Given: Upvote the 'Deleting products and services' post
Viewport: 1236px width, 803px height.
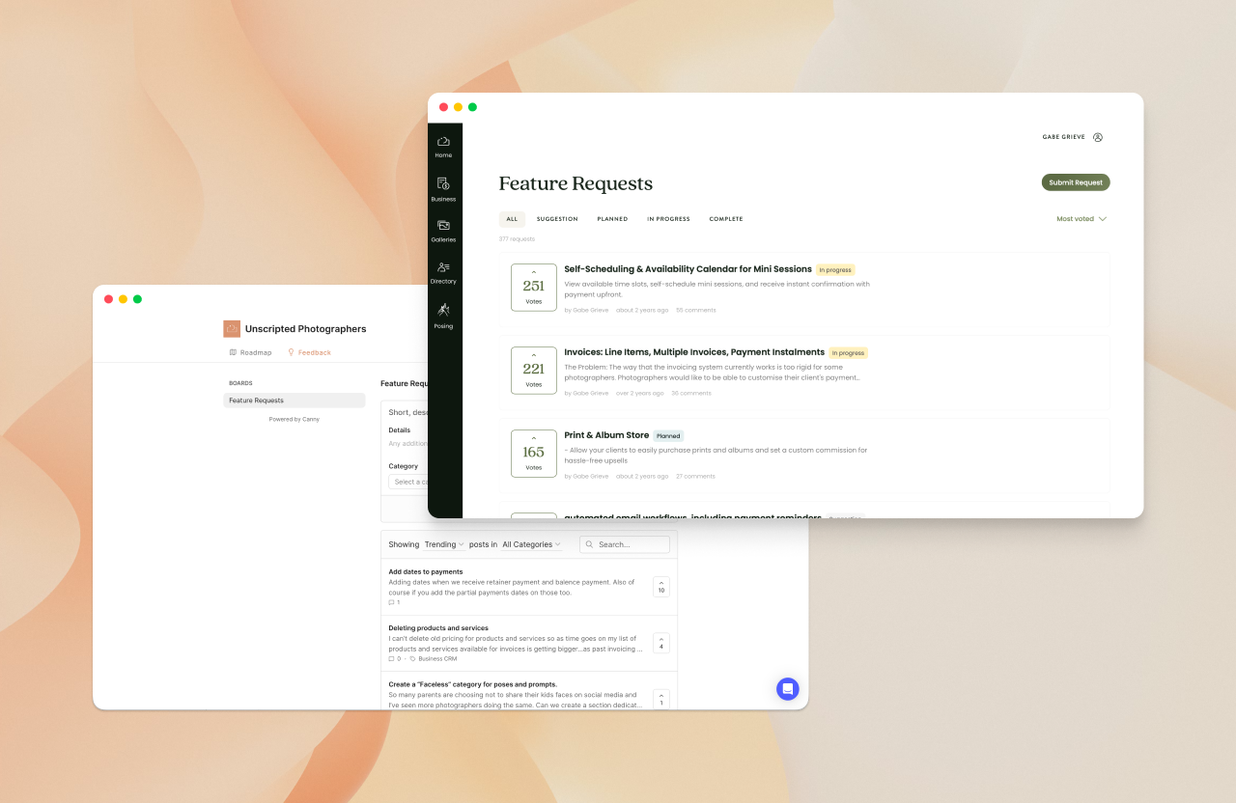Looking at the screenshot, I should point(661,643).
